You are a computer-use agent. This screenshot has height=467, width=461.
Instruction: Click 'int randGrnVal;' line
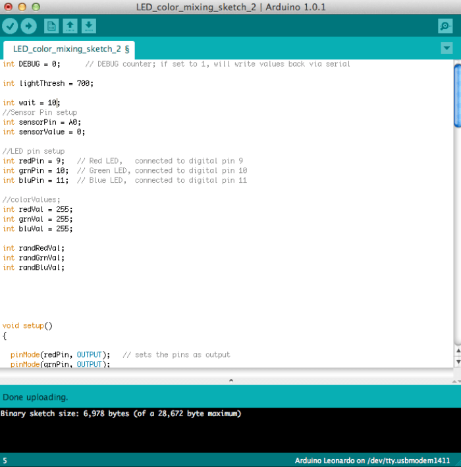coord(34,258)
